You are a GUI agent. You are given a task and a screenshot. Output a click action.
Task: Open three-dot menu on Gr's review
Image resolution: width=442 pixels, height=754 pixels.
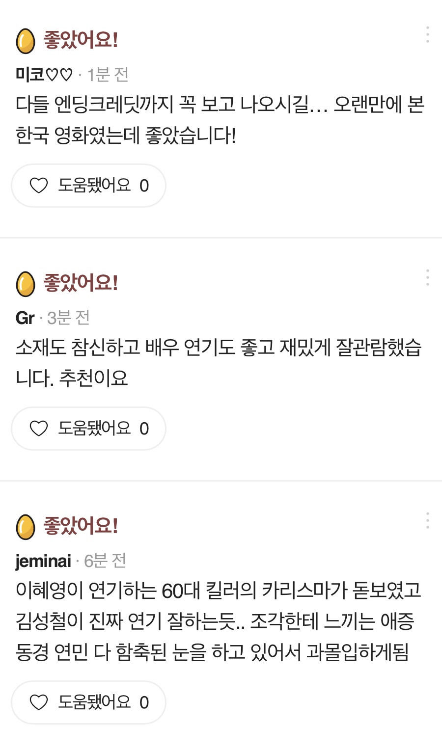point(428,277)
